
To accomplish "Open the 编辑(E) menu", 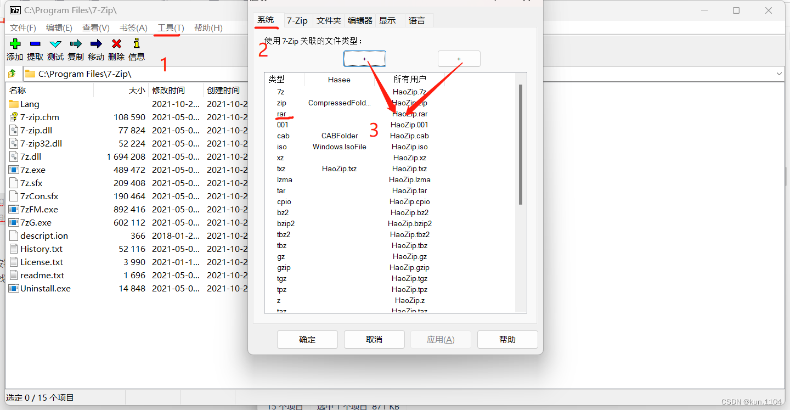I will tap(59, 27).
